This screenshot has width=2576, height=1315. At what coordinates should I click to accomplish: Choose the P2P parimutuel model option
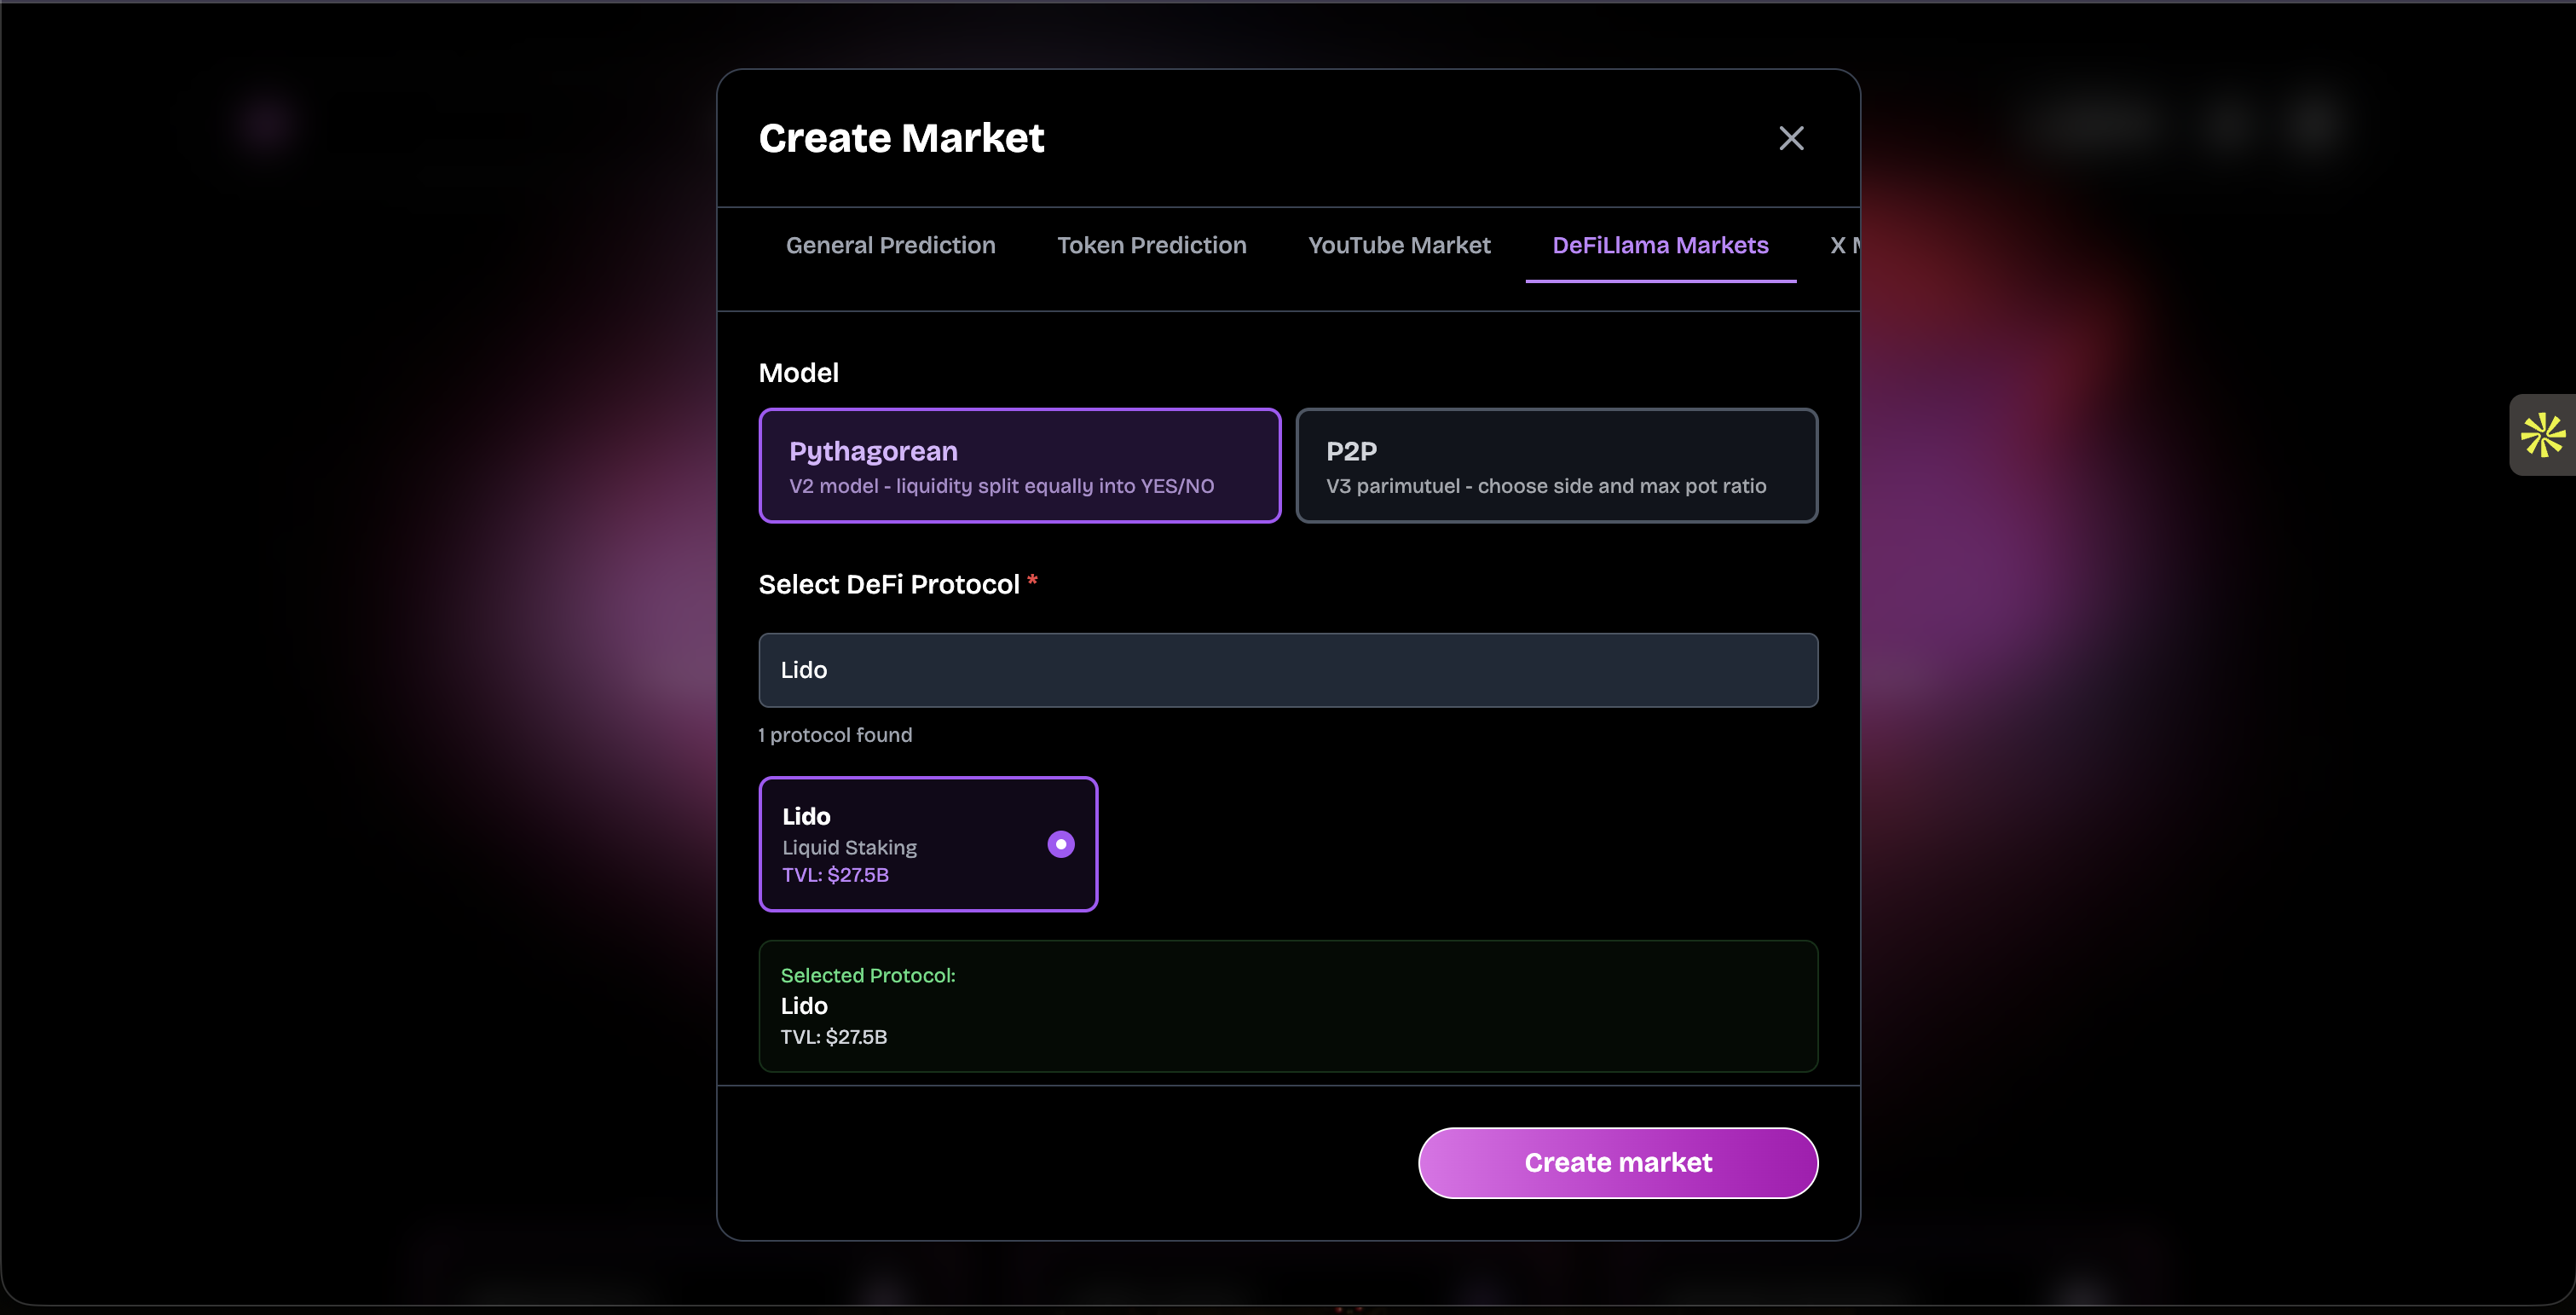point(1557,466)
